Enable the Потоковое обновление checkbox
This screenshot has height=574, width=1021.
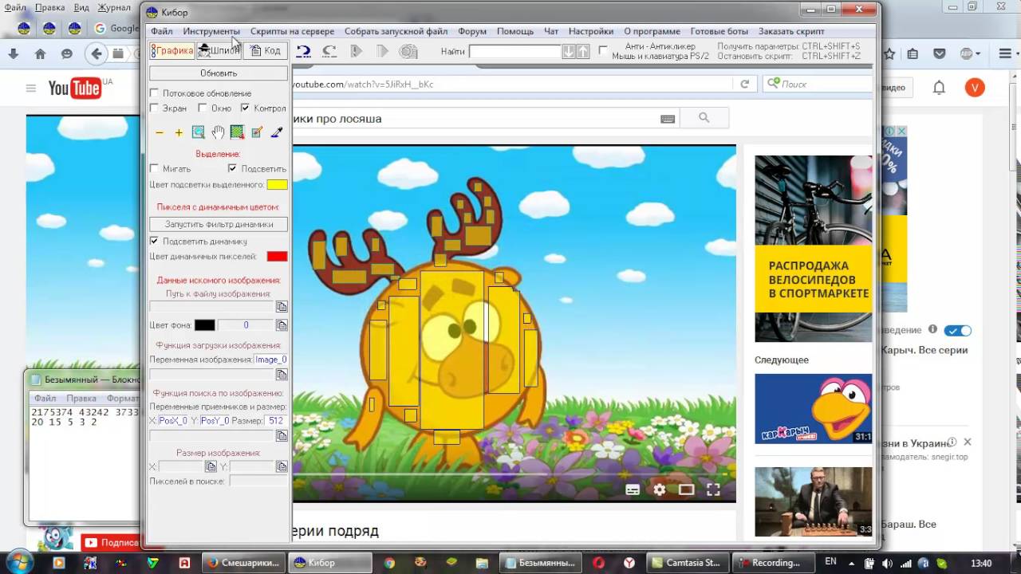[154, 93]
